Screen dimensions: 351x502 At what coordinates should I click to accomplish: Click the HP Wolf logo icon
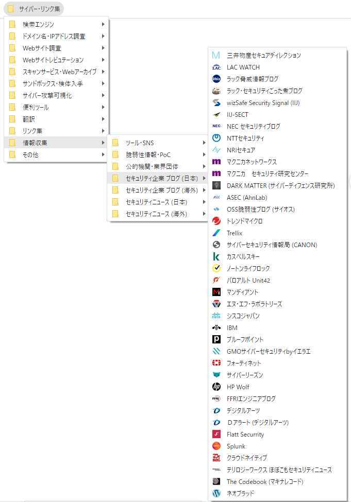point(216,387)
